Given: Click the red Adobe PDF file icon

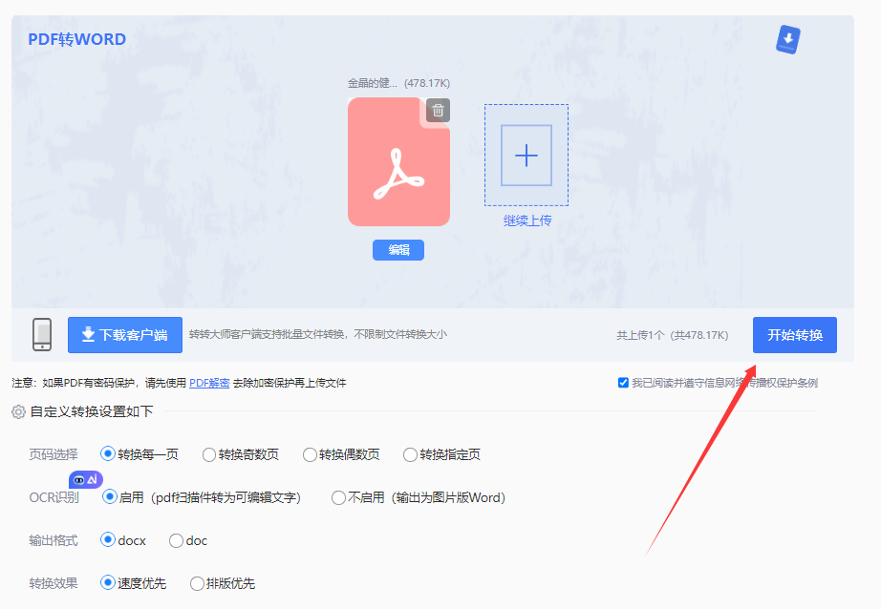Looking at the screenshot, I should click(398, 161).
